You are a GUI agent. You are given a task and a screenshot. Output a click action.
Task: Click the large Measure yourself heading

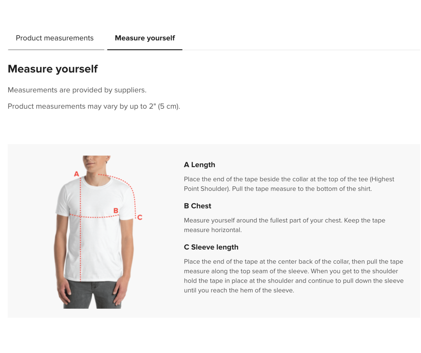[x=53, y=69]
